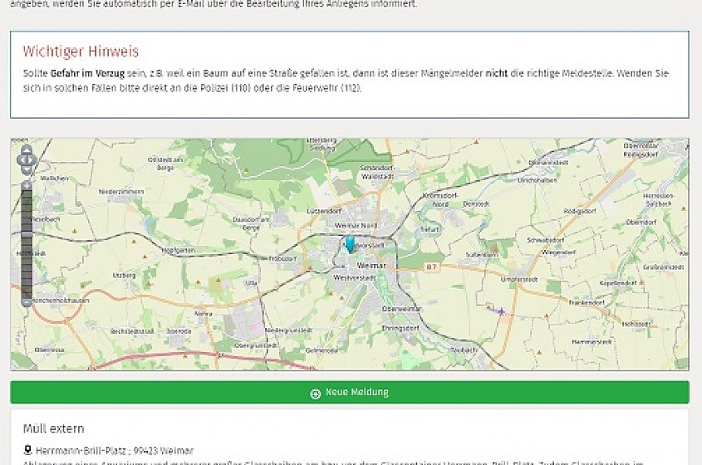Click the location pin beside Herrmann-Brill-Platz
The image size is (702, 465).
(27, 450)
